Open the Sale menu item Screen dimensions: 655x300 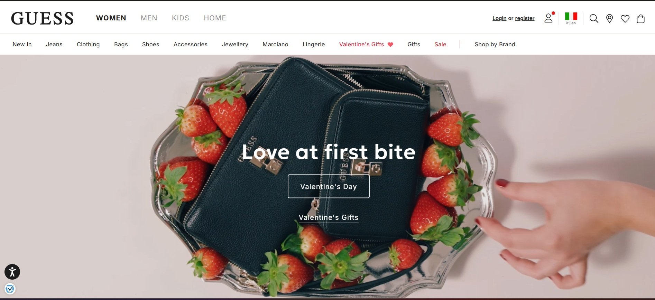pos(440,44)
